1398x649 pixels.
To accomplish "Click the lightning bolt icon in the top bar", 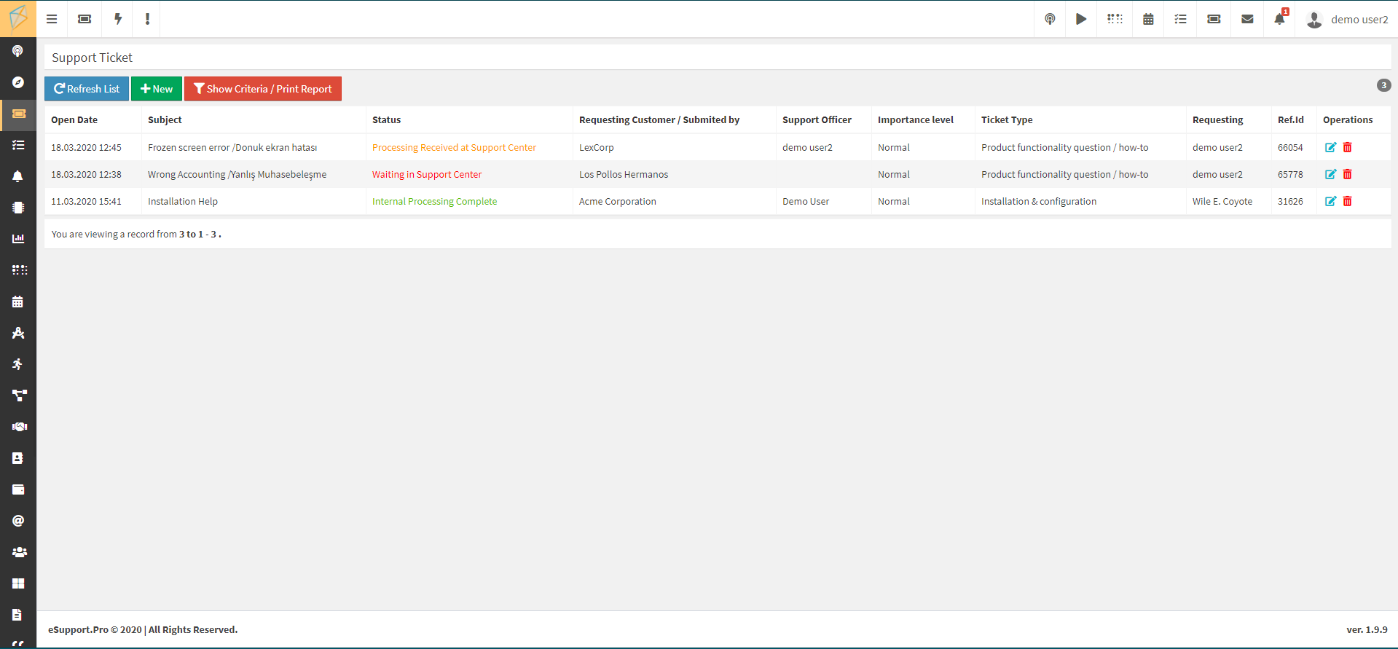I will point(117,19).
